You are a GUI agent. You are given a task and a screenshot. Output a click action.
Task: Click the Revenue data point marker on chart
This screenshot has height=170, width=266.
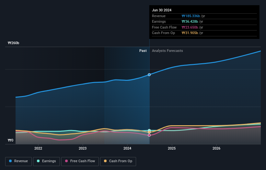tap(149, 75)
